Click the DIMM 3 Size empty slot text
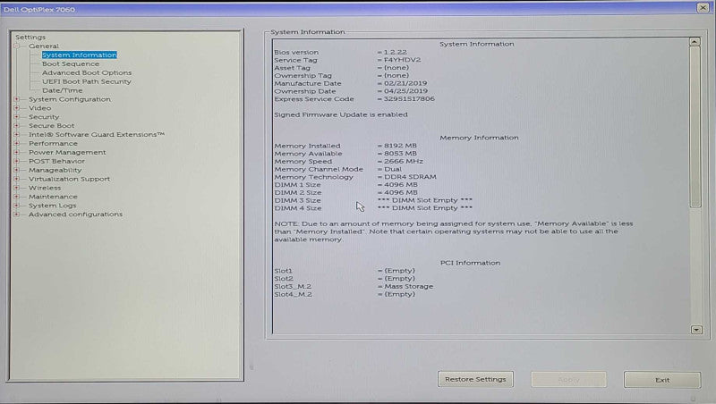This screenshot has width=716, height=404. (x=425, y=200)
